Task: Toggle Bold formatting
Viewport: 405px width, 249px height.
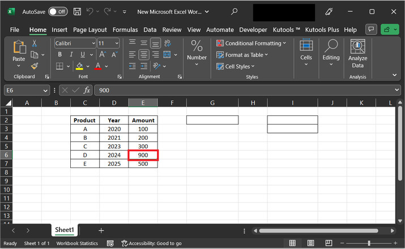Action: point(59,55)
